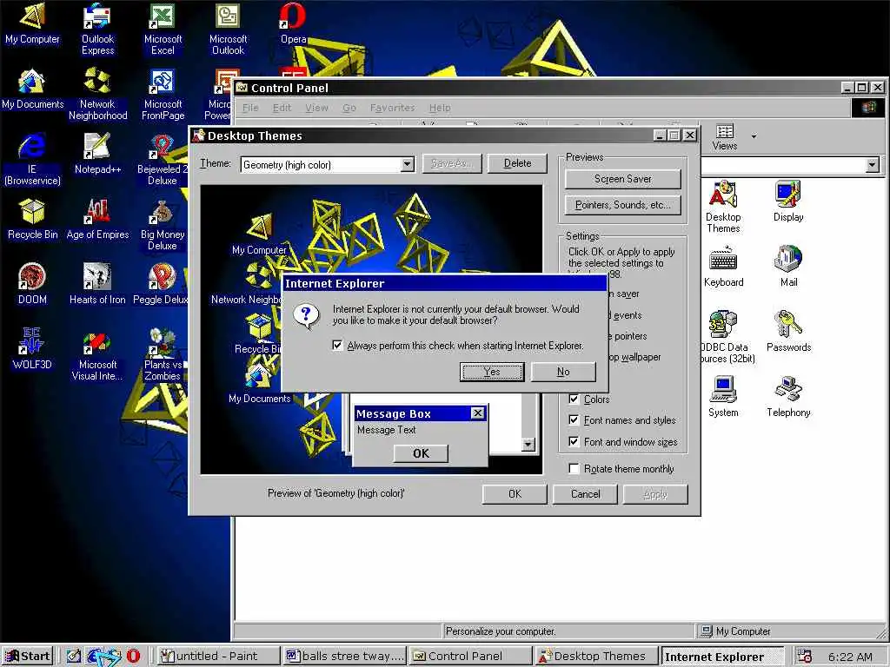This screenshot has width=890, height=667.
Task: Click the scroll down arrow in theme preview
Action: click(528, 444)
